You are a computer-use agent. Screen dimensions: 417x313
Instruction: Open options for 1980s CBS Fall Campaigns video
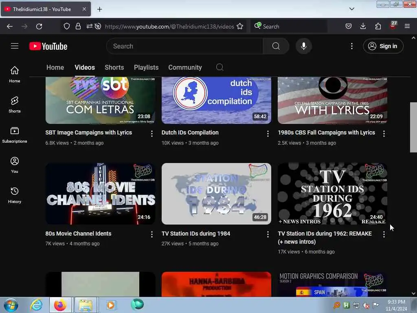coord(384,134)
